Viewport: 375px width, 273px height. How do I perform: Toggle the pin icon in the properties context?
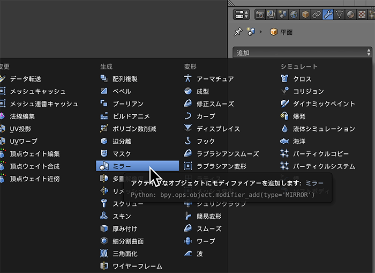[x=239, y=32]
